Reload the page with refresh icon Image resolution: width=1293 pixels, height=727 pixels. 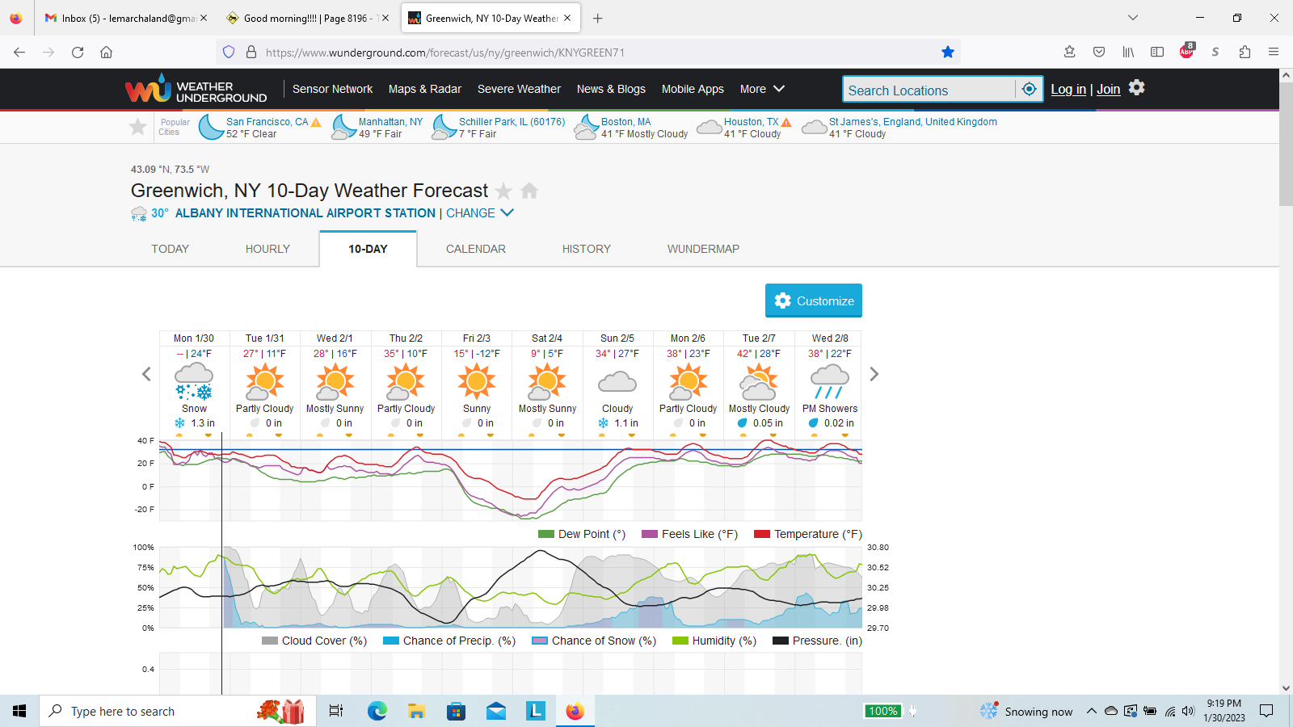[x=78, y=53]
